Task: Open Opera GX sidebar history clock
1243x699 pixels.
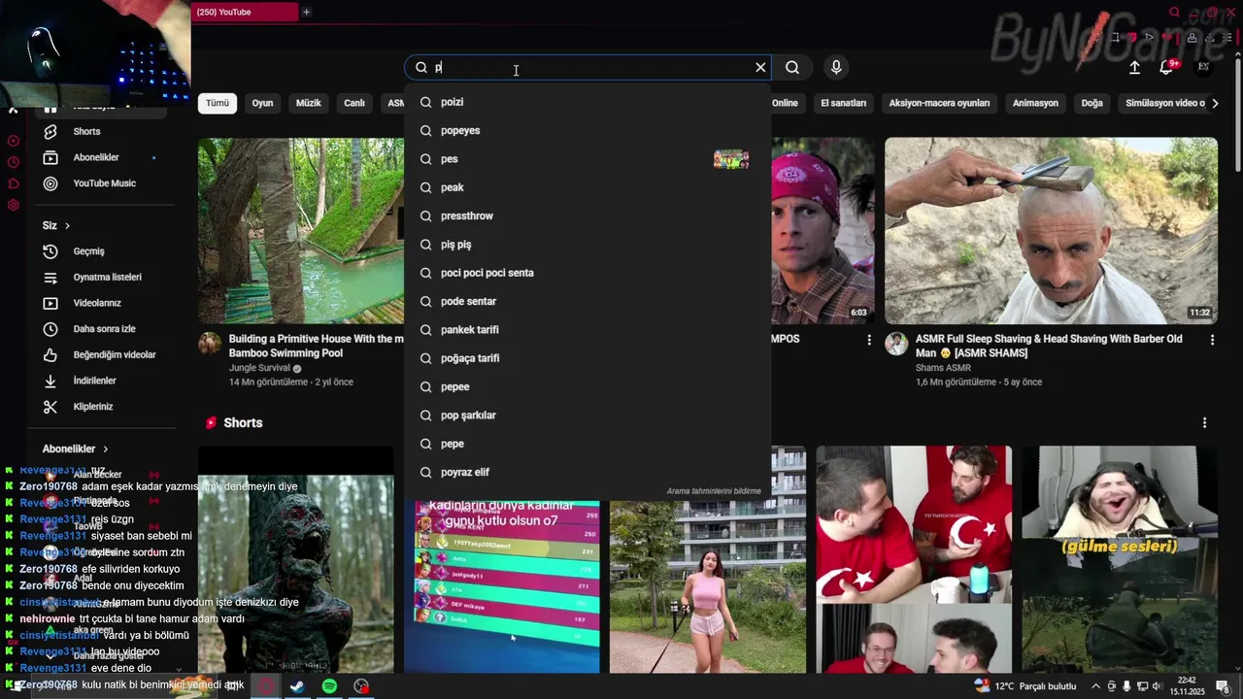Action: (x=13, y=162)
